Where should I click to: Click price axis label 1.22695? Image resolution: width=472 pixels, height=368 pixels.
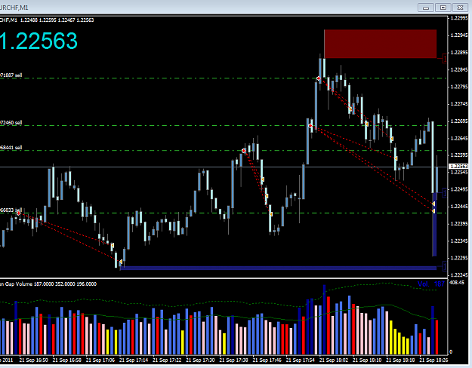click(459, 121)
